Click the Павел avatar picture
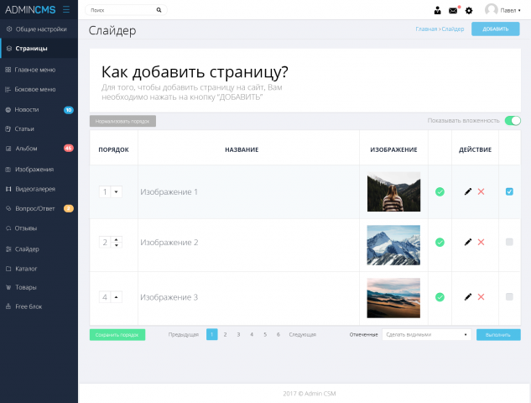Image resolution: width=531 pixels, height=403 pixels. click(x=491, y=10)
